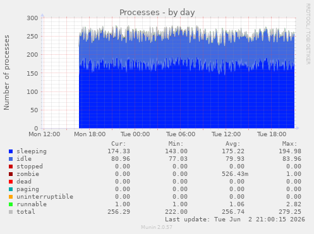This screenshot has width=314, height=234.
Task: Select the 'runnable' legend label
Action: [x=32, y=204]
